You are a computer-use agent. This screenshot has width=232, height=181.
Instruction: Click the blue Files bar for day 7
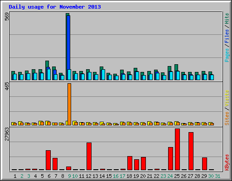click(55, 72)
